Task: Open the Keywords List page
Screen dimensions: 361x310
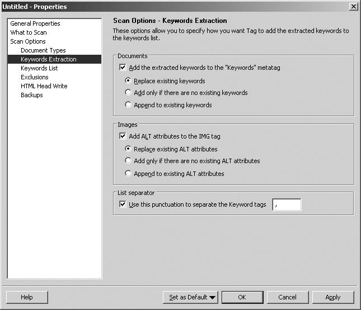Action: coord(39,68)
